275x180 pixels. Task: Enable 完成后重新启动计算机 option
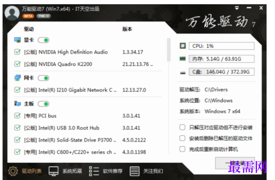pos(182,149)
